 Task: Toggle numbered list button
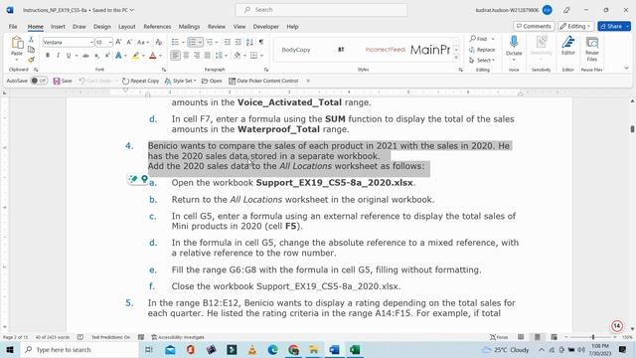click(x=193, y=42)
